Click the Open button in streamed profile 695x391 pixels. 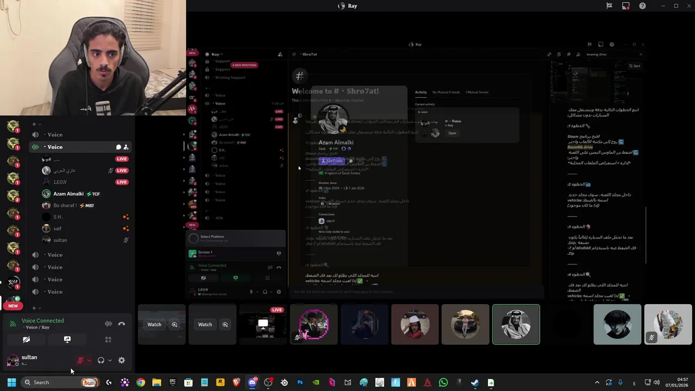point(452,133)
